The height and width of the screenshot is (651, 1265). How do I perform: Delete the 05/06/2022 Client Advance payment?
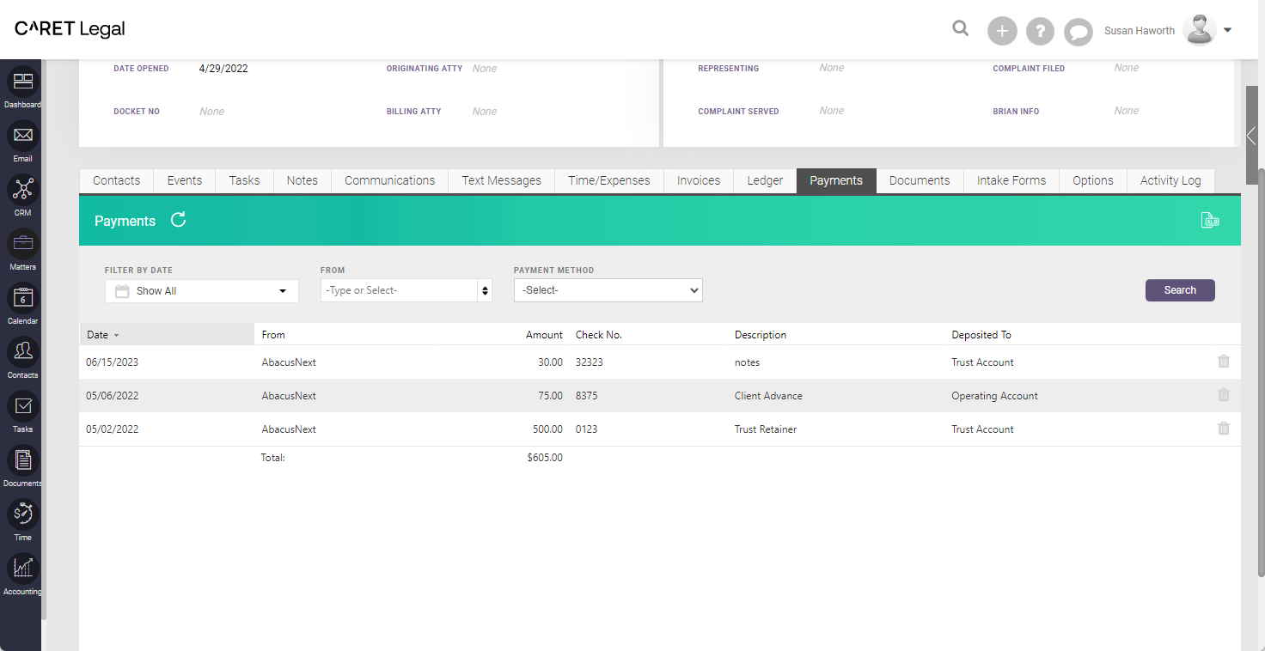click(1224, 395)
